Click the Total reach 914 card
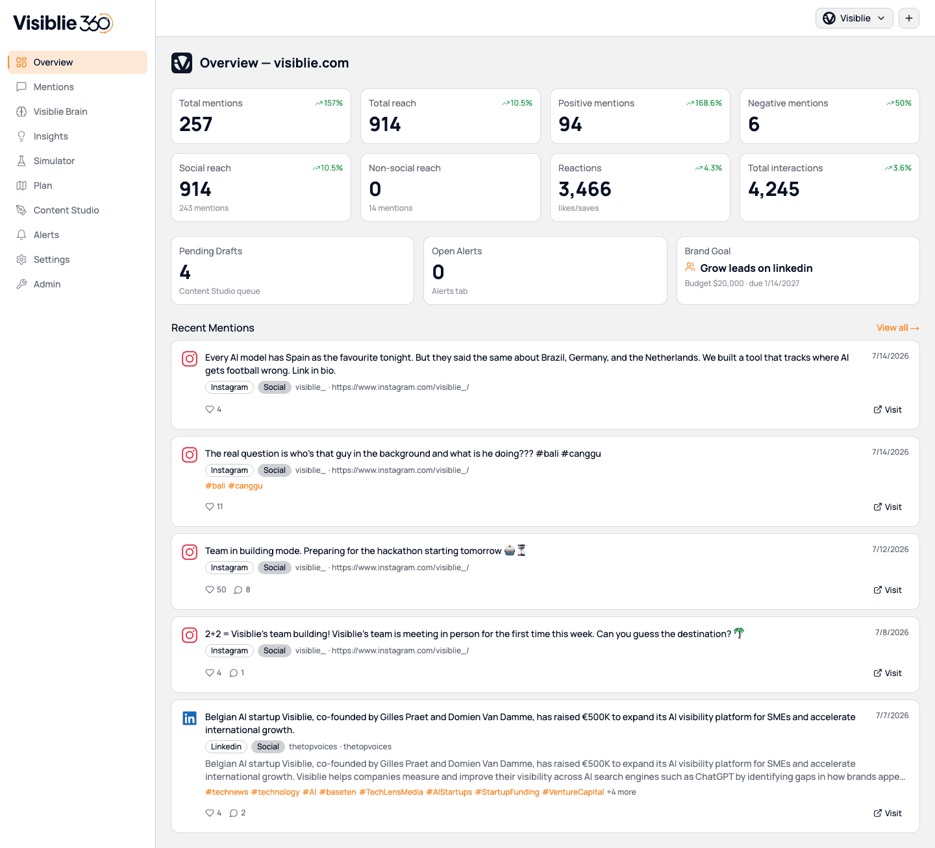 pos(451,116)
